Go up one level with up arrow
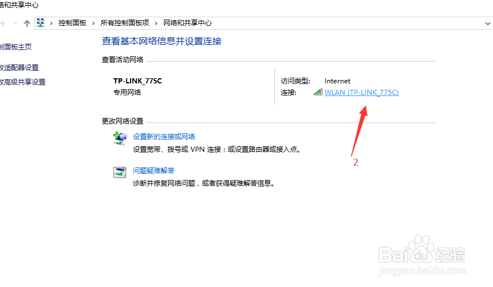This screenshot has width=493, height=287. tap(27, 23)
